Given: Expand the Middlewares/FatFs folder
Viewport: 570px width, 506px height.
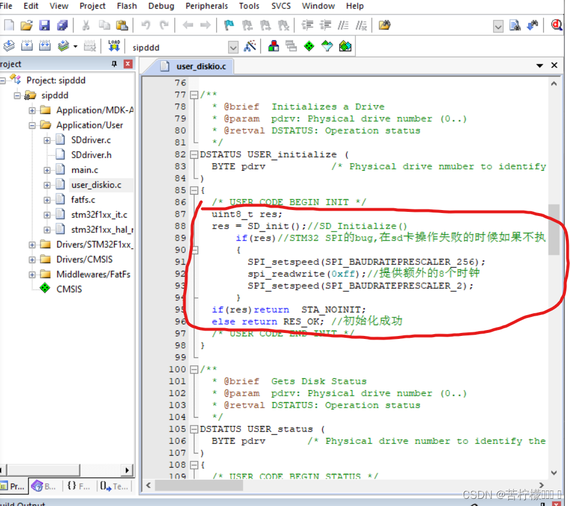Looking at the screenshot, I should (32, 274).
